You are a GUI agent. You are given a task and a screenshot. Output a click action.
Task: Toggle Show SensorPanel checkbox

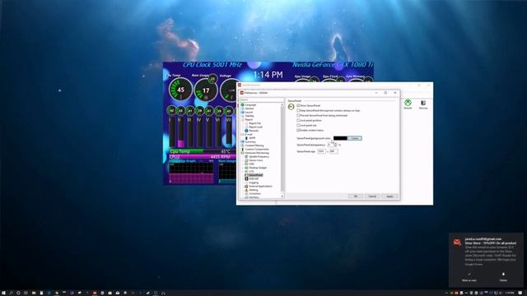point(298,105)
